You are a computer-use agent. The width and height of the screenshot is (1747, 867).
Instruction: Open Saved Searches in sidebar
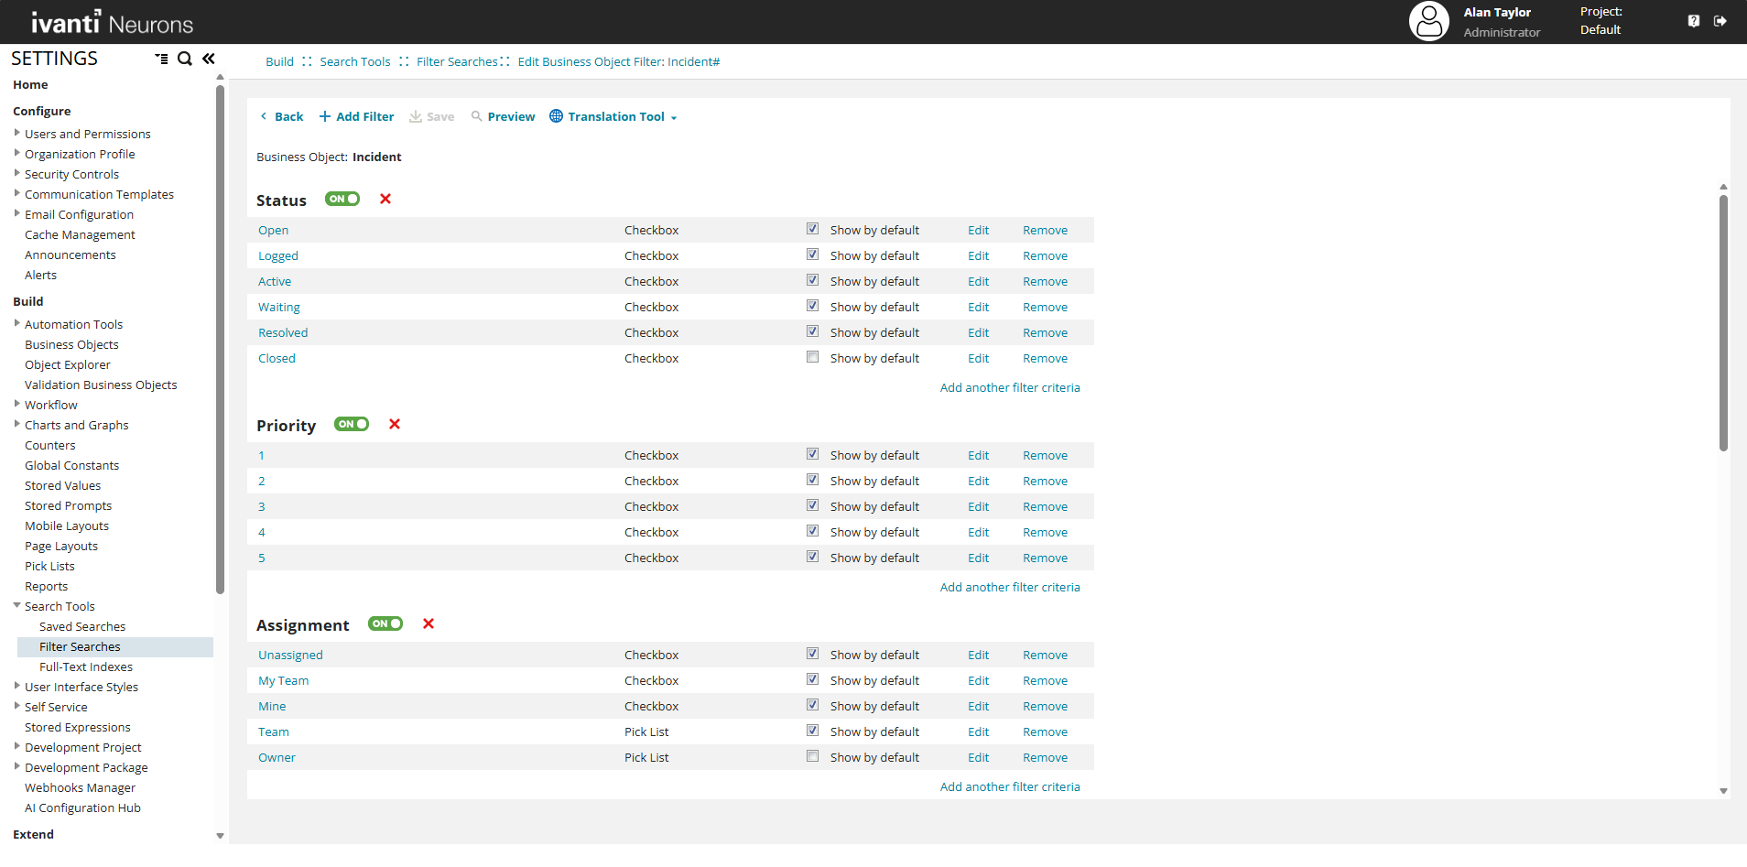(x=82, y=627)
